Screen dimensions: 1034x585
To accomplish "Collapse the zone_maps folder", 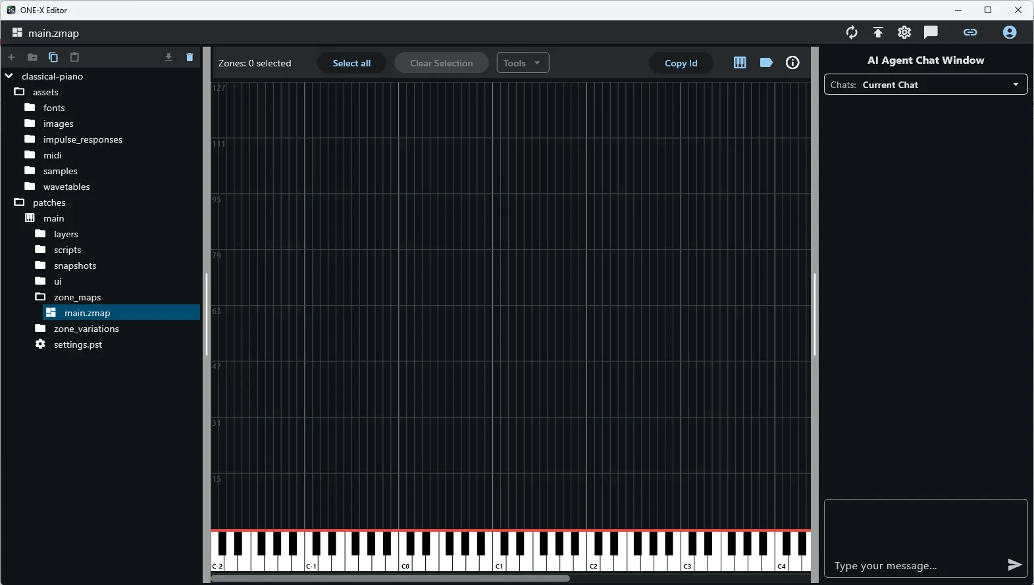I will point(40,296).
